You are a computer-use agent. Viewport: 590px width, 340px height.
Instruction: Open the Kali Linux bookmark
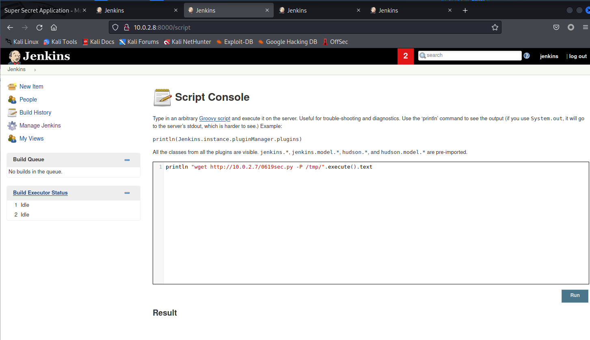[22, 42]
